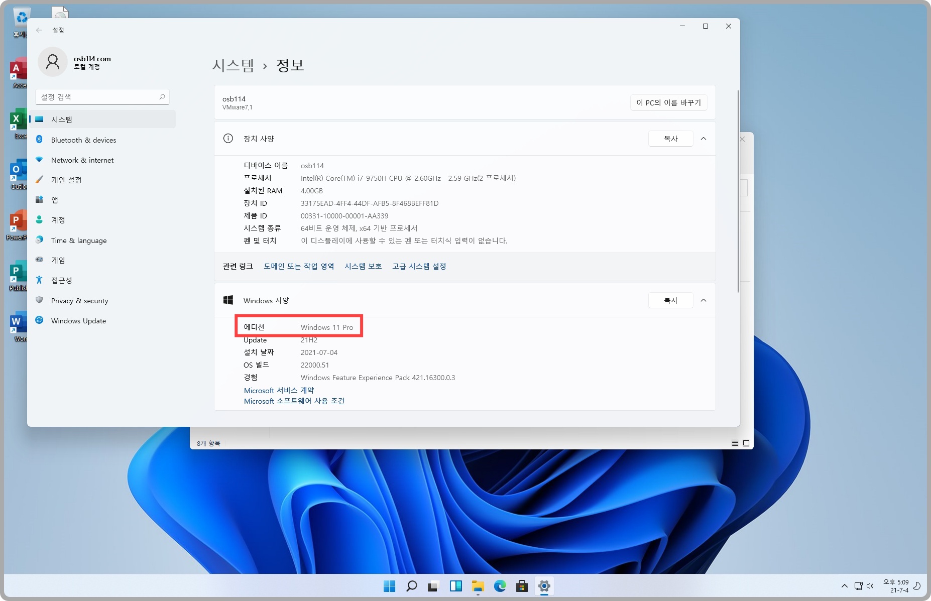Click the 설치된 RAM value 4.00GB
Image resolution: width=931 pixels, height=601 pixels.
[312, 191]
